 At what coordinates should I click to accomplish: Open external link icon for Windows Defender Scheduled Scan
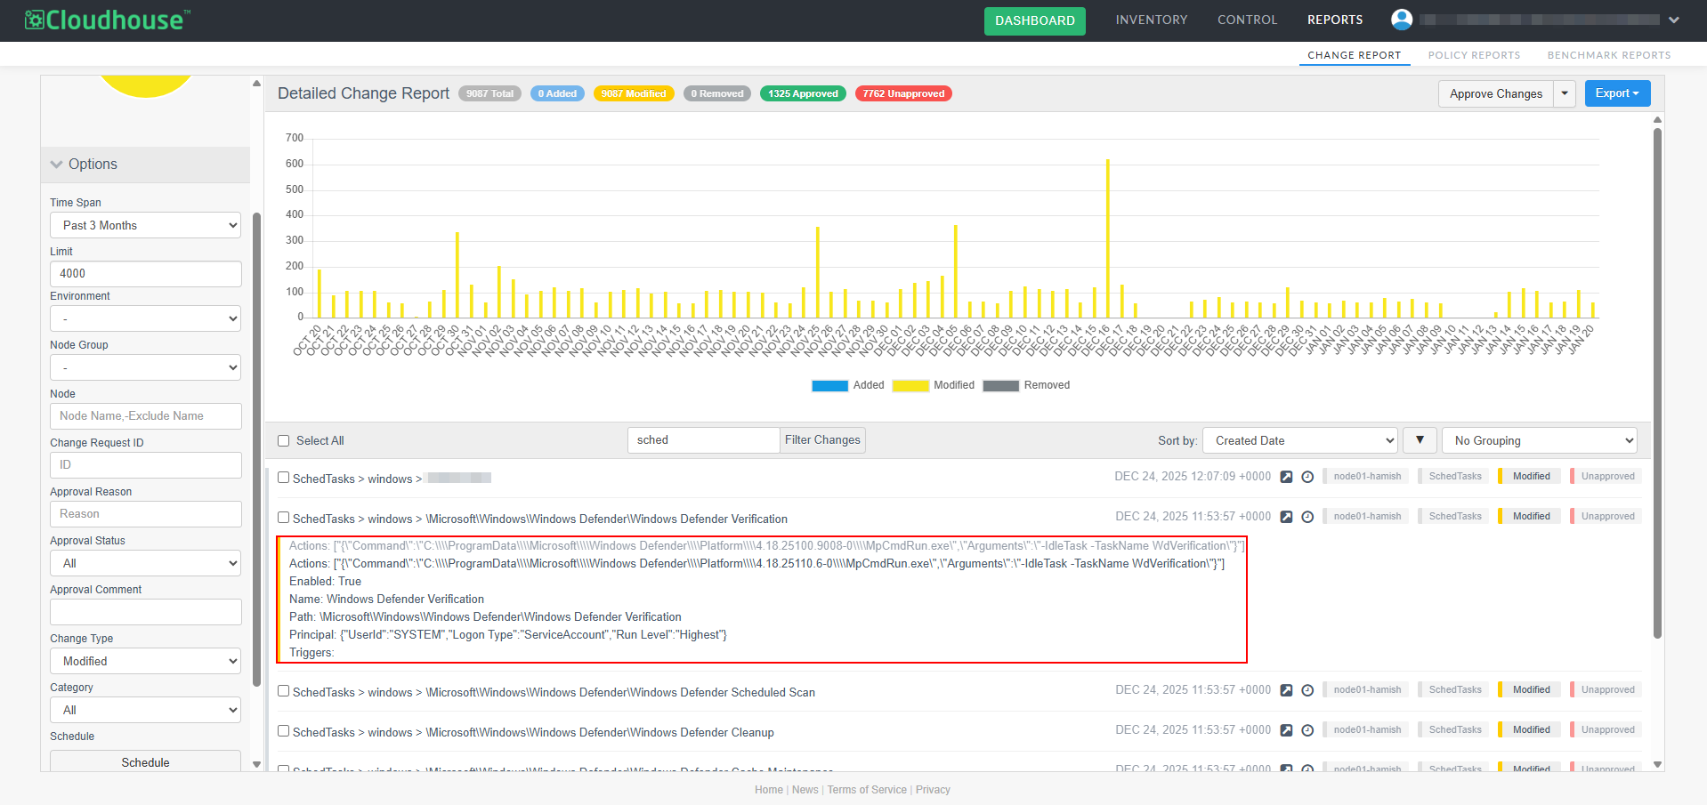point(1286,690)
